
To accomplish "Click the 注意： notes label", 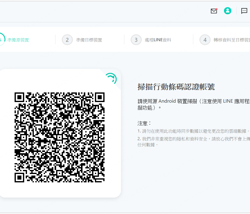I will (145, 123).
